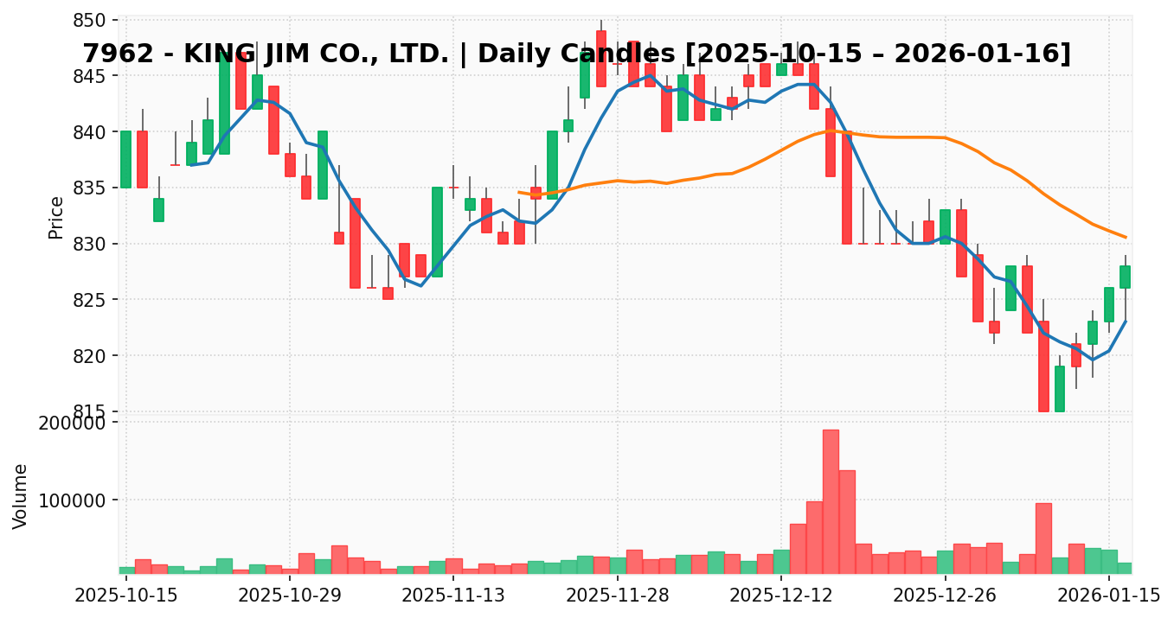The image size is (1174, 618).
Task: Click the 2026-01-15 x-axis label
Action: point(1109,596)
